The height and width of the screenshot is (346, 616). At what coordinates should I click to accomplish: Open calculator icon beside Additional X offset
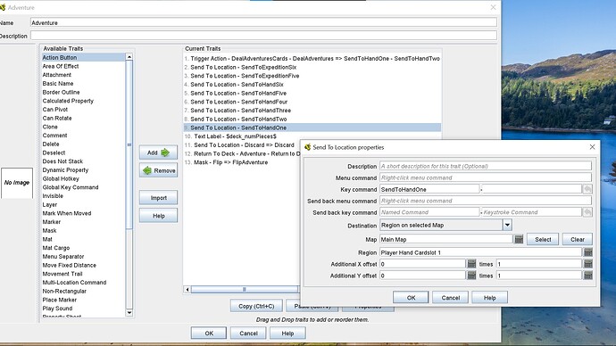pyautogui.click(x=471, y=264)
